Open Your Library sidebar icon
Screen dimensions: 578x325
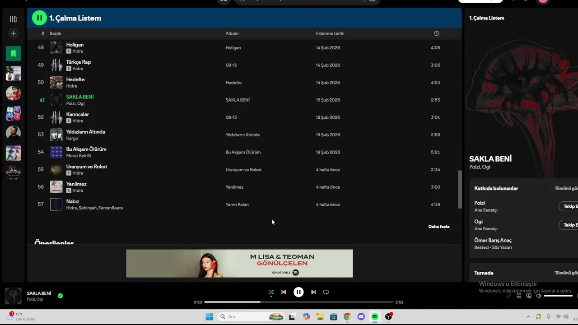13,19
